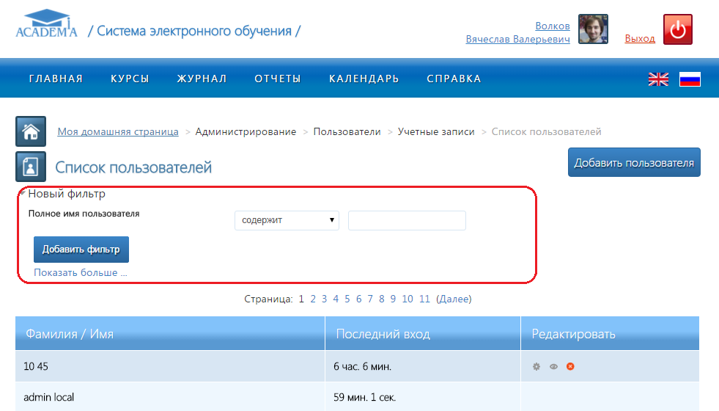Switch language with the UK flag
The height and width of the screenshot is (411, 719).
[x=658, y=79]
